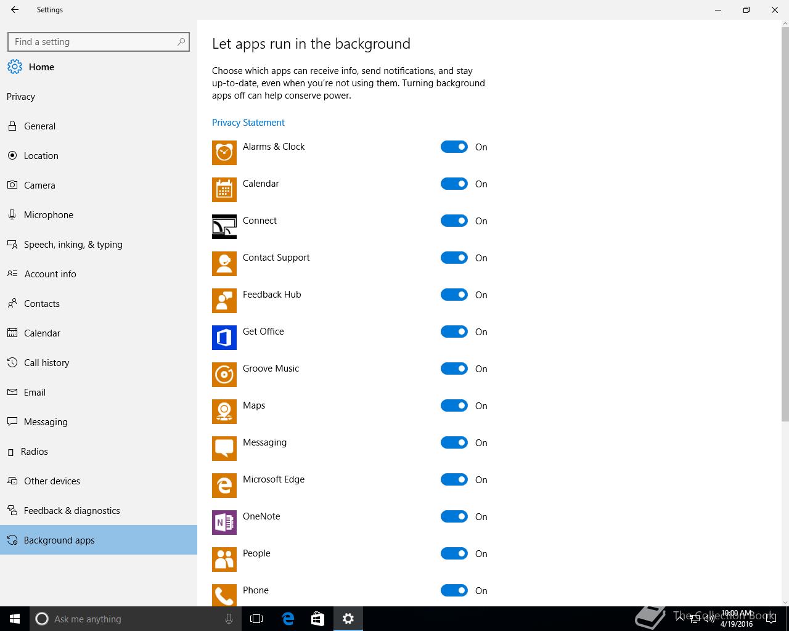The image size is (789, 631).
Task: Select Account info in sidebar
Action: (x=99, y=274)
